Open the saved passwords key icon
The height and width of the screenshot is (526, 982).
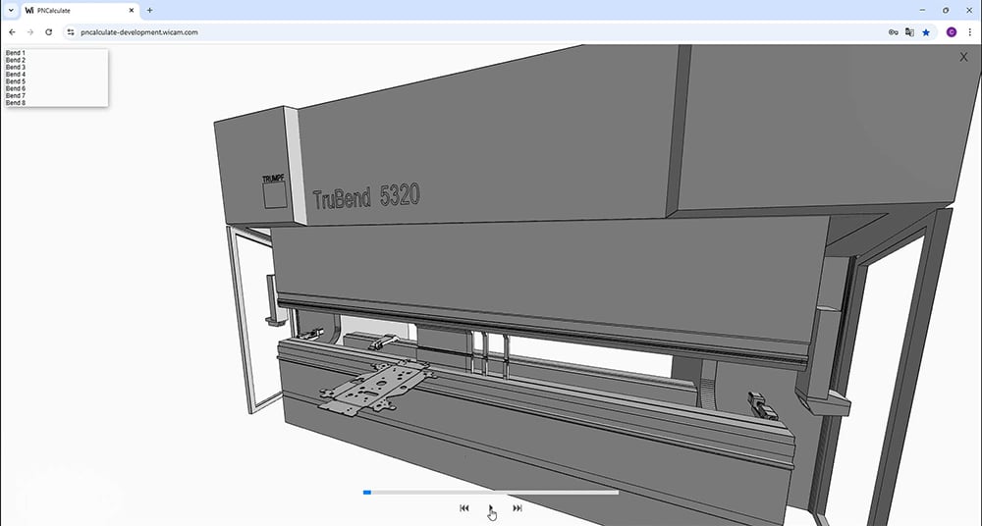(893, 32)
